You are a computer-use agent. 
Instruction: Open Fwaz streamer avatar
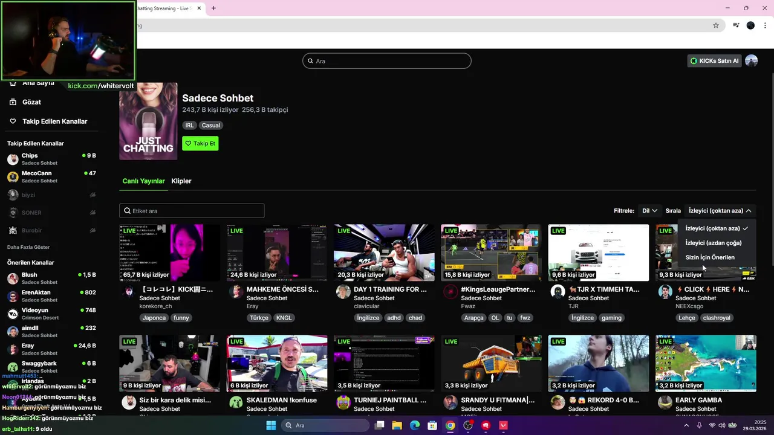[x=450, y=292]
